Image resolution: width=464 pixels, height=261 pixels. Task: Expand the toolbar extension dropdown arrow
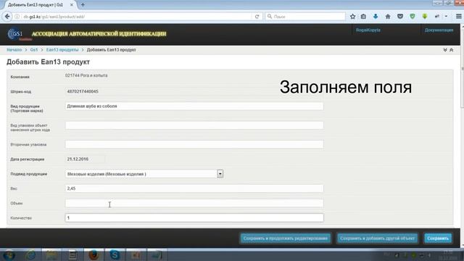[446, 17]
